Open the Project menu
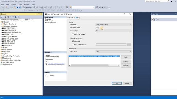The image size is (177, 99). (14, 4)
